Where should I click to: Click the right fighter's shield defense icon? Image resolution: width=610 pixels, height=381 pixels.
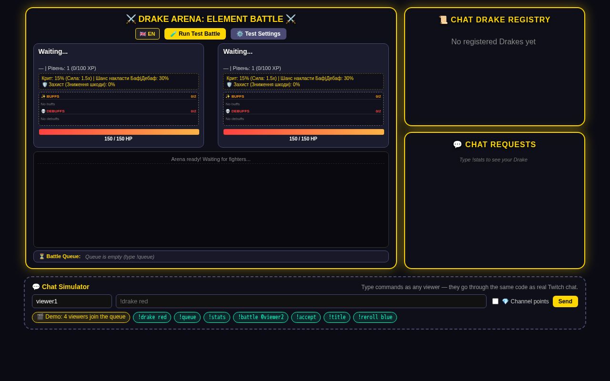(229, 85)
